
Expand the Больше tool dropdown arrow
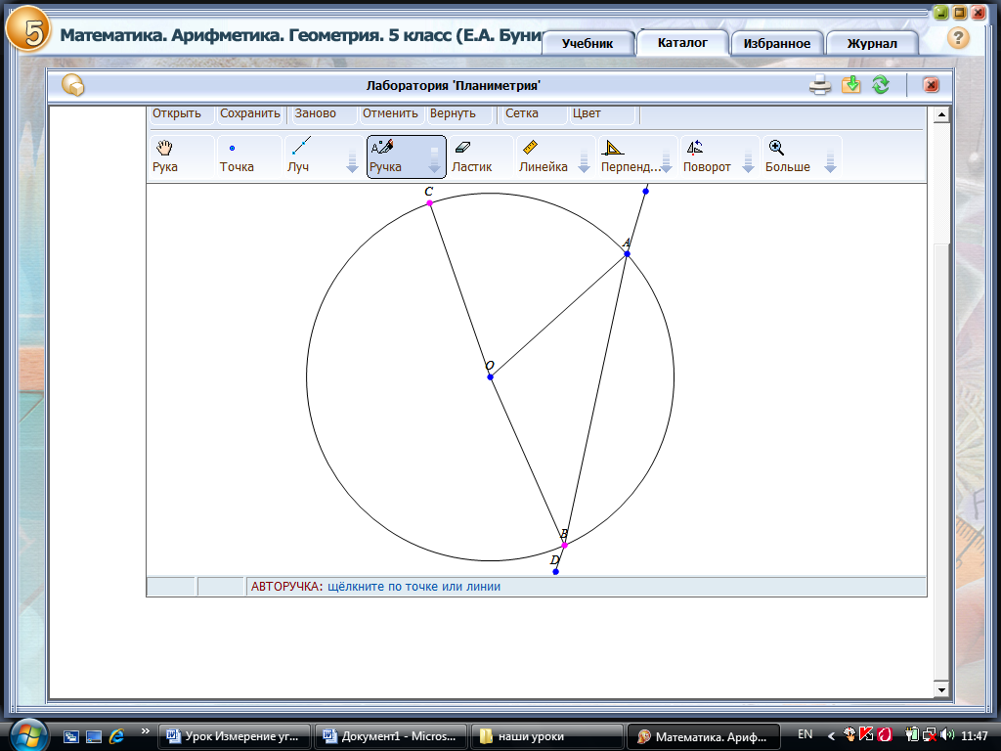[830, 162]
